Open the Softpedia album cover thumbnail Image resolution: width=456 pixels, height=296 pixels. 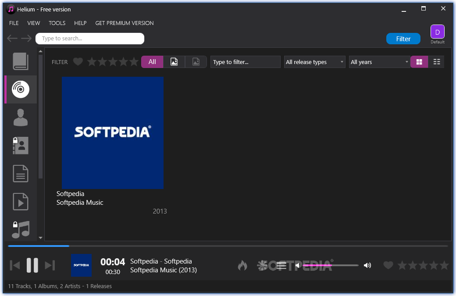(x=113, y=132)
